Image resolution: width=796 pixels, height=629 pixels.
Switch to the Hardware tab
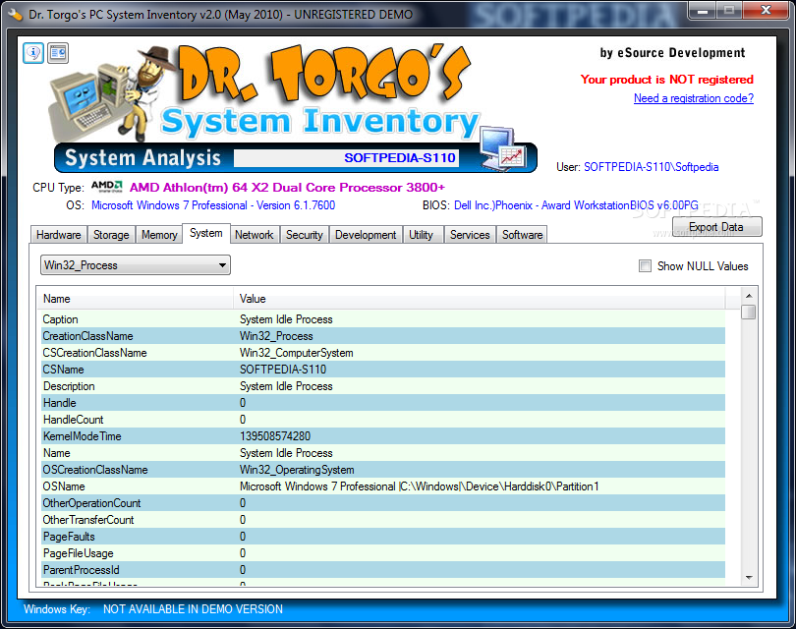click(x=58, y=235)
